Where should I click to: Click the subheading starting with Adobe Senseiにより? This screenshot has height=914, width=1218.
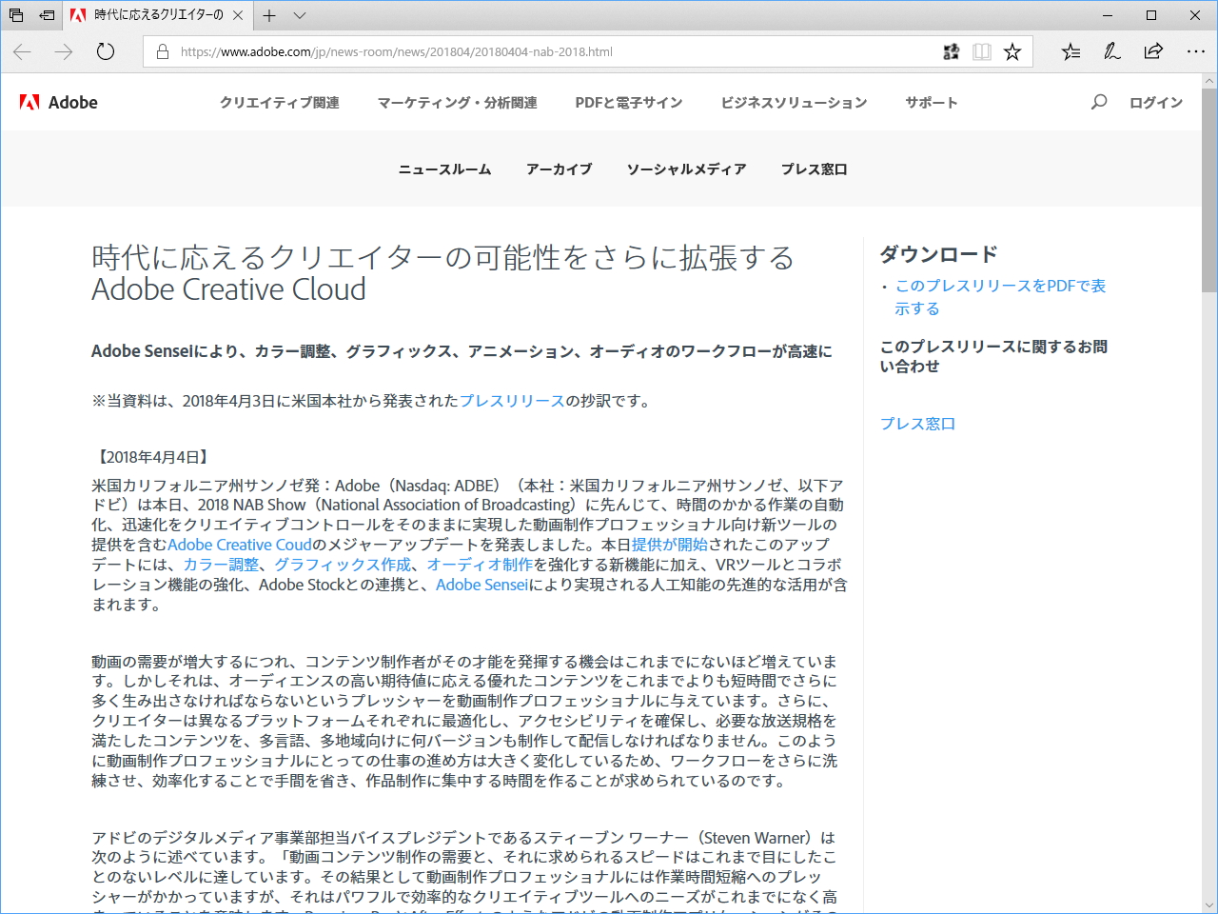click(462, 351)
